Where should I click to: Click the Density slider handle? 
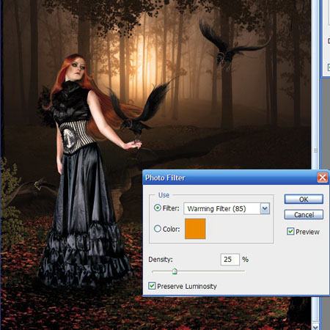(175, 271)
